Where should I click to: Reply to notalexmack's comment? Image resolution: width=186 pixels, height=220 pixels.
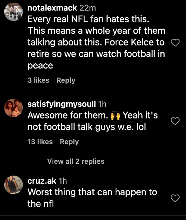66,80
